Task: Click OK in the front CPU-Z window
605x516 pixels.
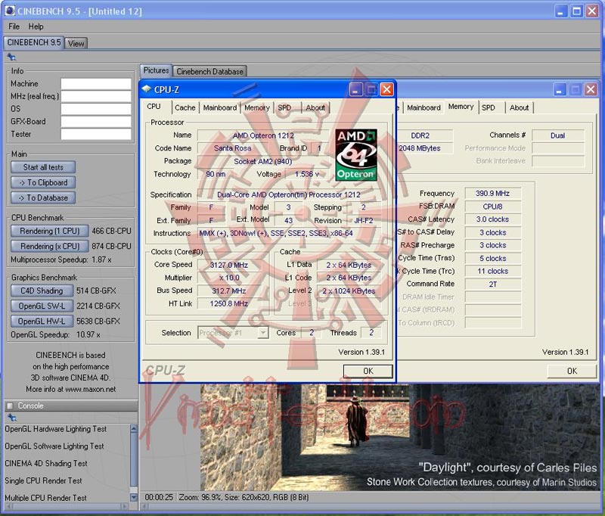Action: (368, 371)
